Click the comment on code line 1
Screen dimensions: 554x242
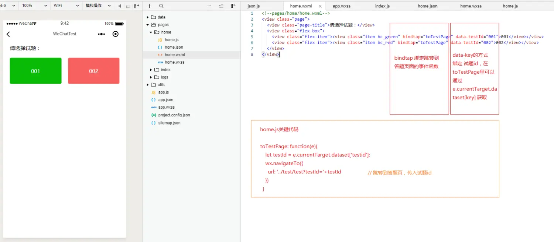[x=296, y=13]
